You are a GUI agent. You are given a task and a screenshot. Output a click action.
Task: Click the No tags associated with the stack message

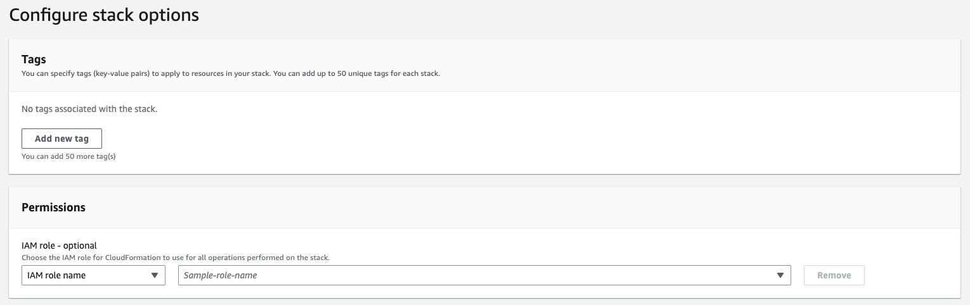(89, 109)
